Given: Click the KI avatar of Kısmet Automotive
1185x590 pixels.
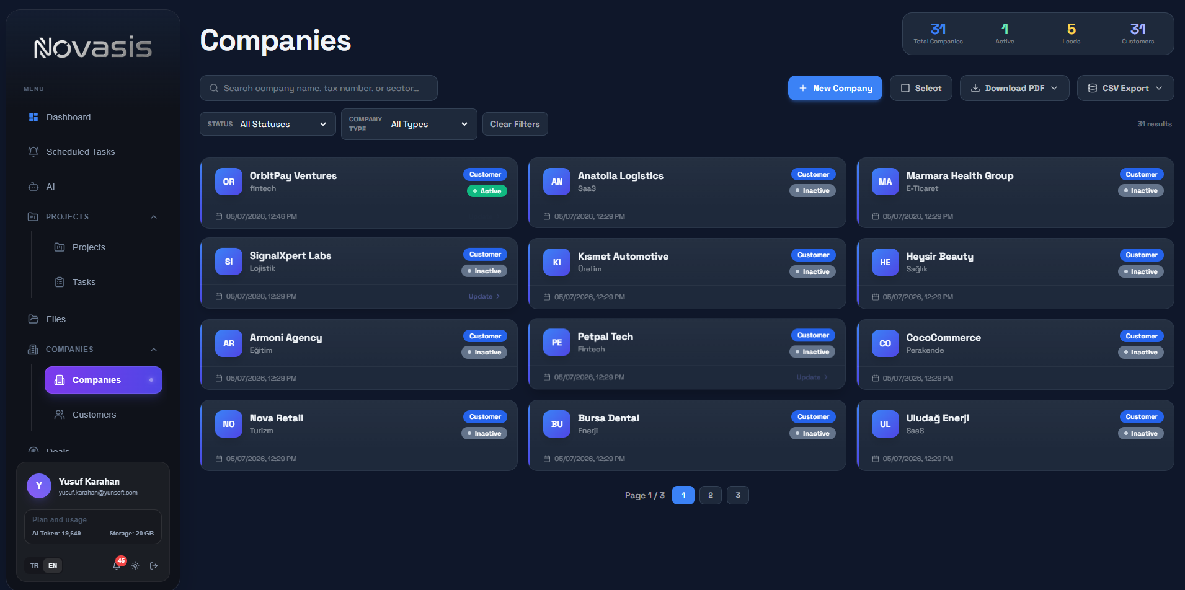Looking at the screenshot, I should coord(557,262).
